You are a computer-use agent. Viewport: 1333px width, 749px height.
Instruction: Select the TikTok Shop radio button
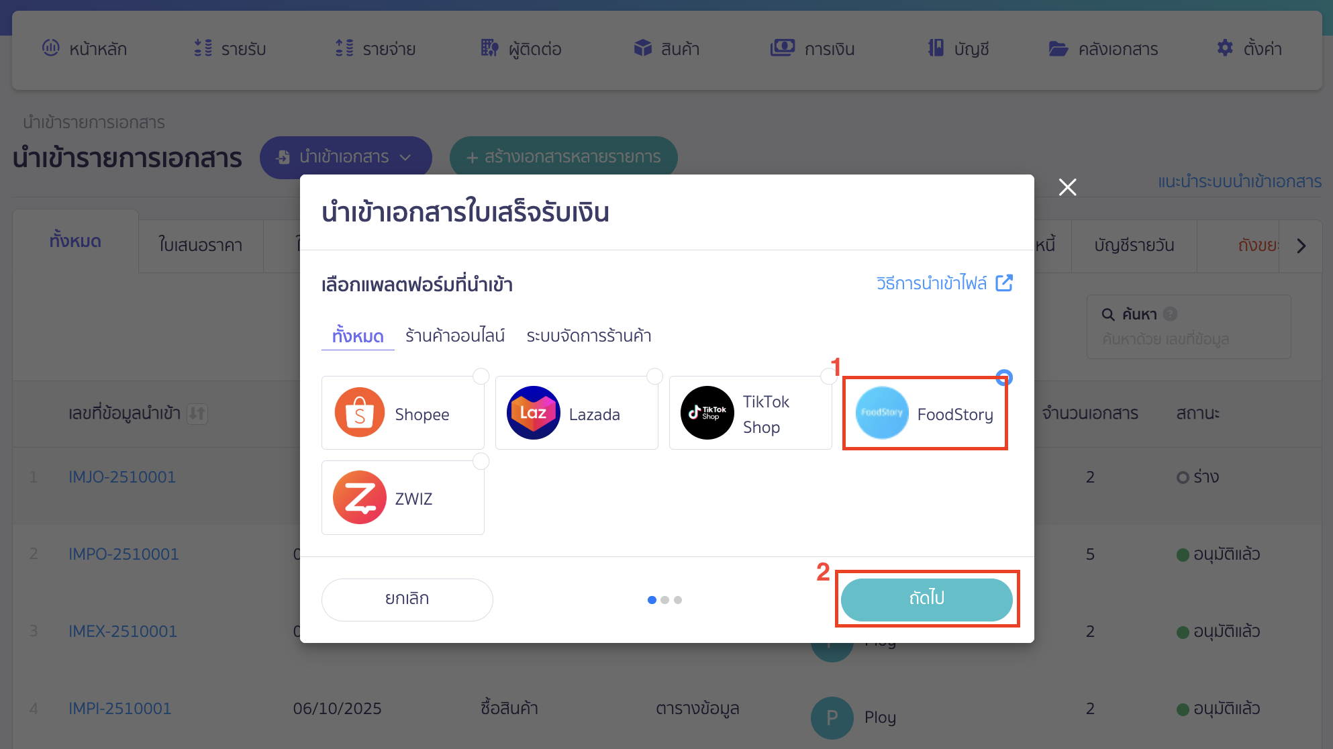828,377
